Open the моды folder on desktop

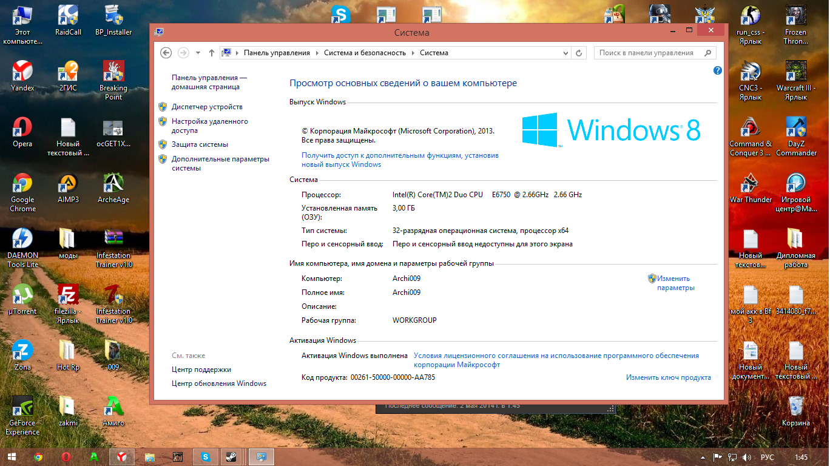(x=68, y=243)
